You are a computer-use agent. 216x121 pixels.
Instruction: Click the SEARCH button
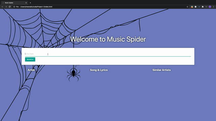point(30,59)
